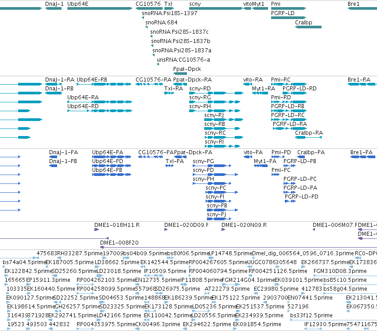Select protein scny-PJ
Viewport: 377px width, 331px height.
click(x=216, y=214)
